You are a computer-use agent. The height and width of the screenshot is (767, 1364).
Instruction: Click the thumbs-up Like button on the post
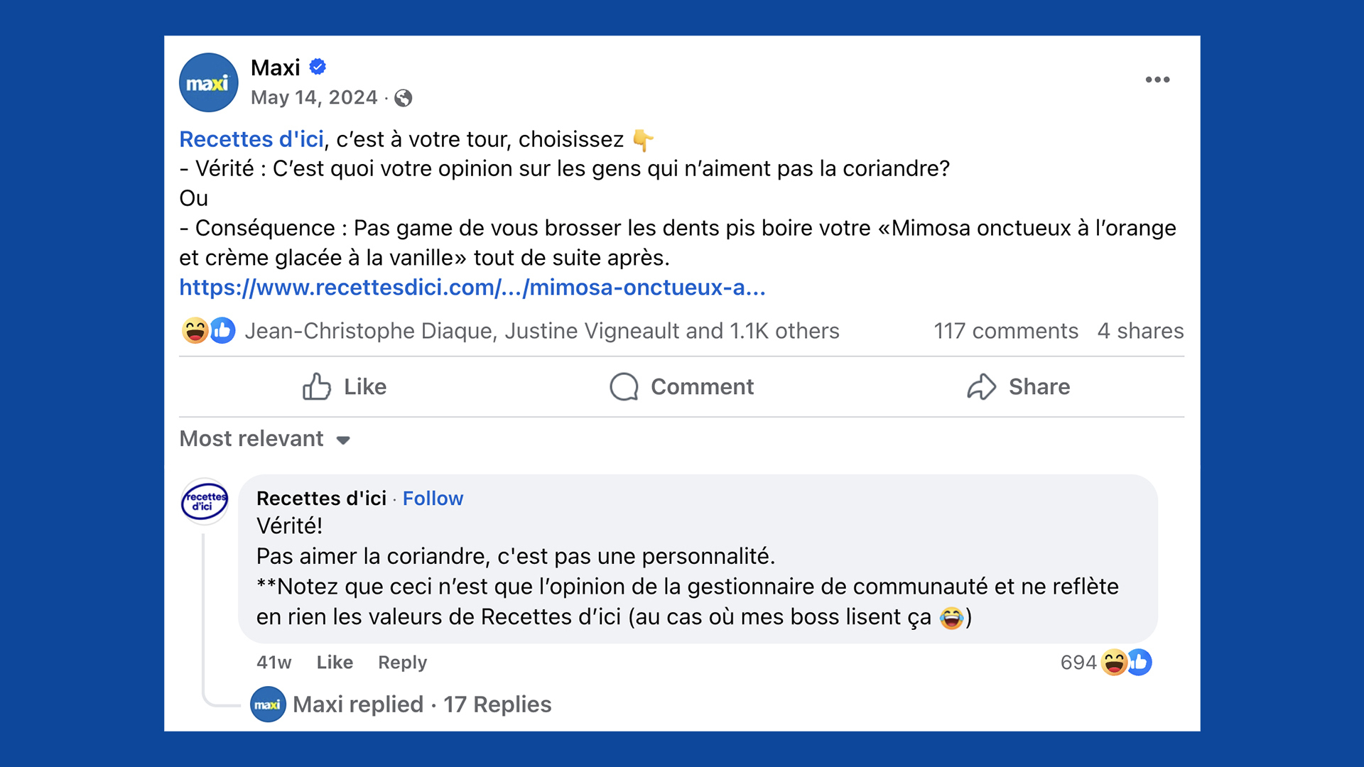click(x=345, y=386)
